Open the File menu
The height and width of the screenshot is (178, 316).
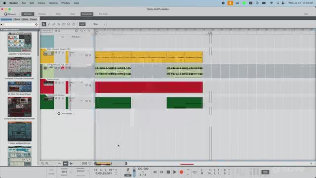[x=24, y=3]
